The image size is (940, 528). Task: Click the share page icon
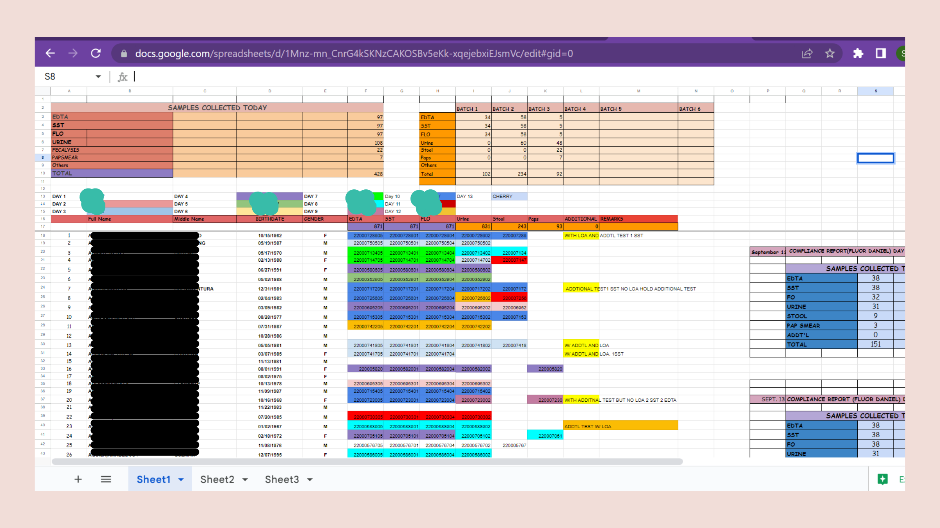(807, 54)
